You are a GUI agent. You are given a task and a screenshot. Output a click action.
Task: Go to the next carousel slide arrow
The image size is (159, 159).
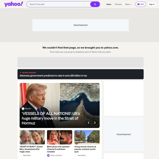[x=95, y=123]
